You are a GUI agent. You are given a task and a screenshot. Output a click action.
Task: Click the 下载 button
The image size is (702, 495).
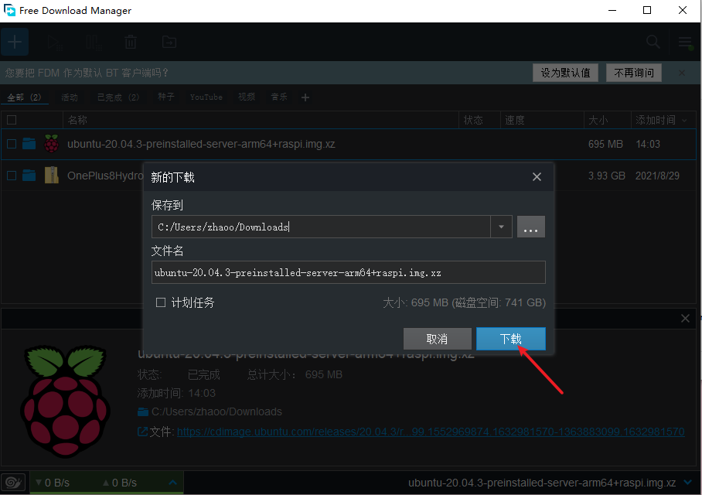click(511, 339)
